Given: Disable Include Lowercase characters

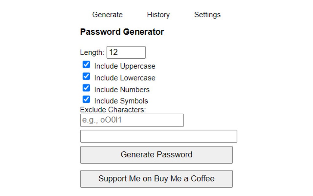Looking at the screenshot, I should point(86,76).
